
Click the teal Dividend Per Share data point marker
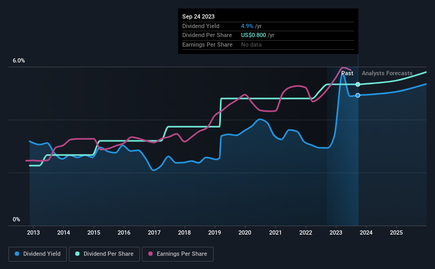[x=358, y=84]
